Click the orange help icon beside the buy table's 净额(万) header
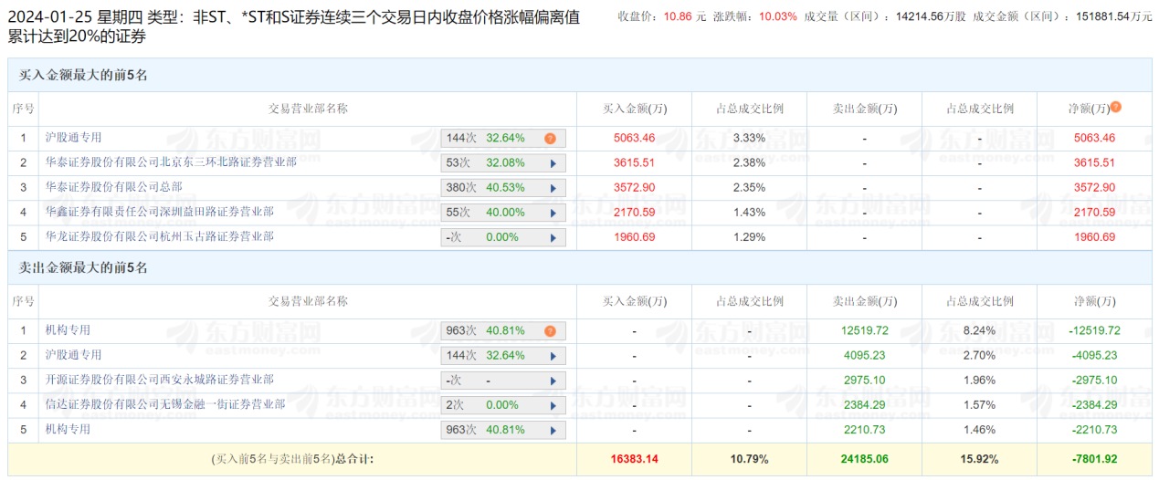The image size is (1159, 480). click(1115, 108)
